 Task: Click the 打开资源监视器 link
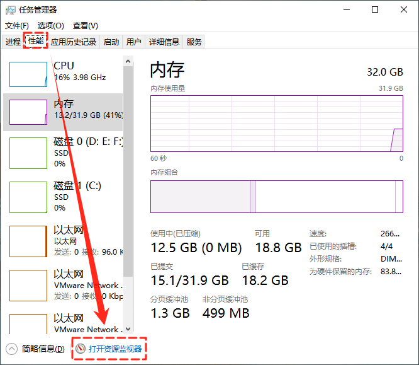115,349
